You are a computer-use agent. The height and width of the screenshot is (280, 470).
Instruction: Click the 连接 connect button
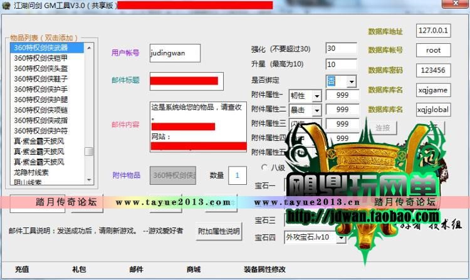(x=383, y=128)
